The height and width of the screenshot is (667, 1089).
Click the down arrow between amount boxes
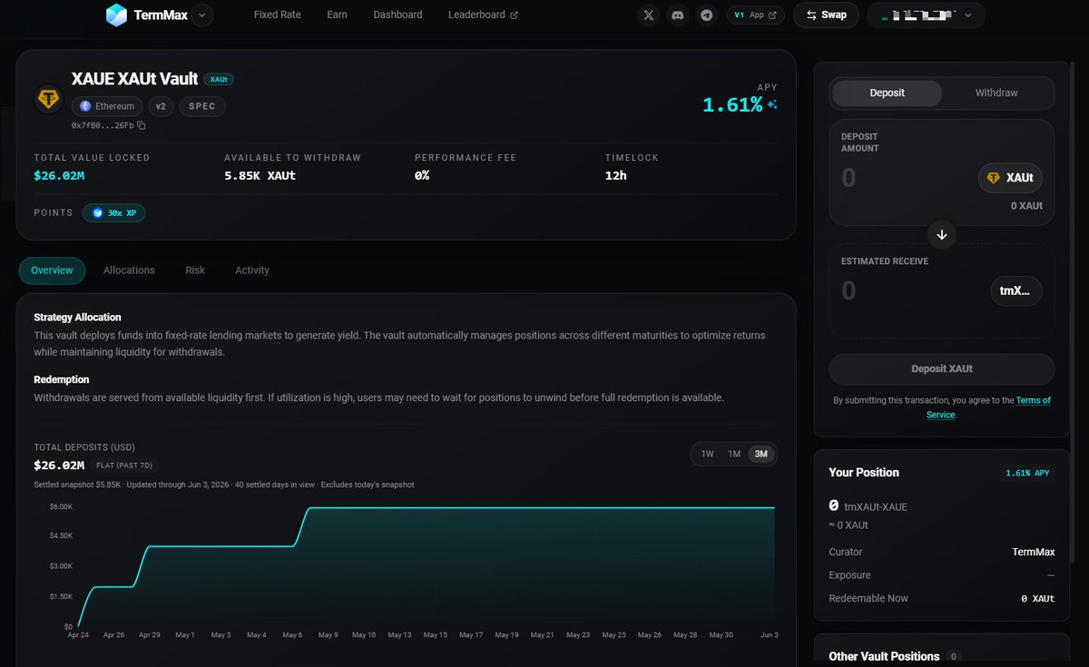point(941,235)
